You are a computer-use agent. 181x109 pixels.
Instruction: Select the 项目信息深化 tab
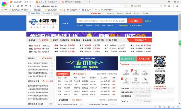[77, 100]
